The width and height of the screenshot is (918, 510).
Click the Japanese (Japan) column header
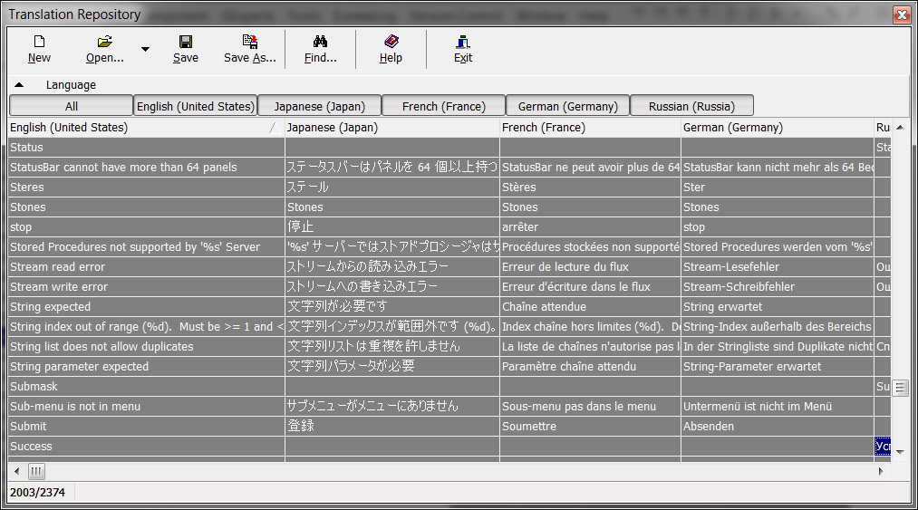click(x=392, y=128)
